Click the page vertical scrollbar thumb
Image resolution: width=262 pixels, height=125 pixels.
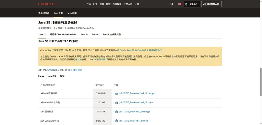click(x=261, y=82)
